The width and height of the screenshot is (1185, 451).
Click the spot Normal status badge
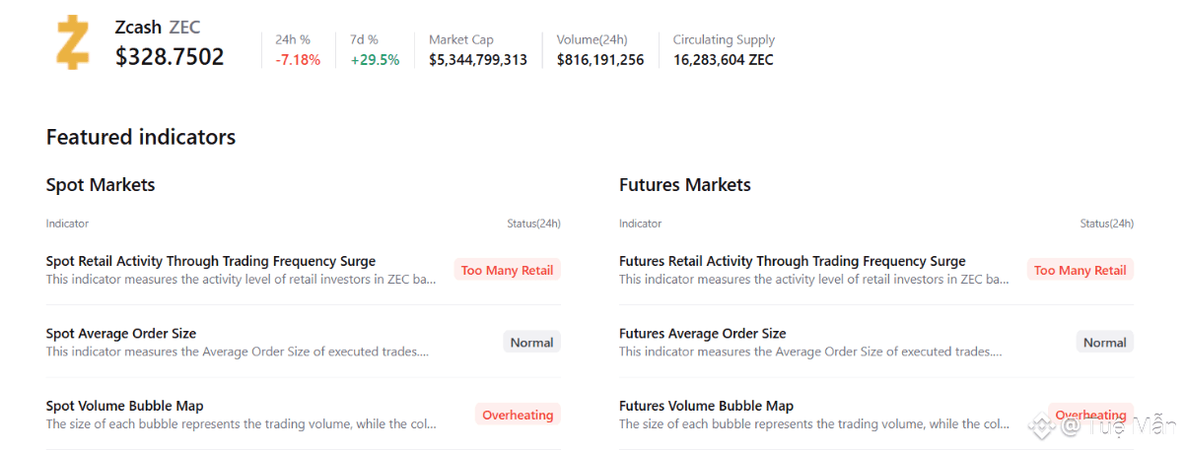point(531,343)
